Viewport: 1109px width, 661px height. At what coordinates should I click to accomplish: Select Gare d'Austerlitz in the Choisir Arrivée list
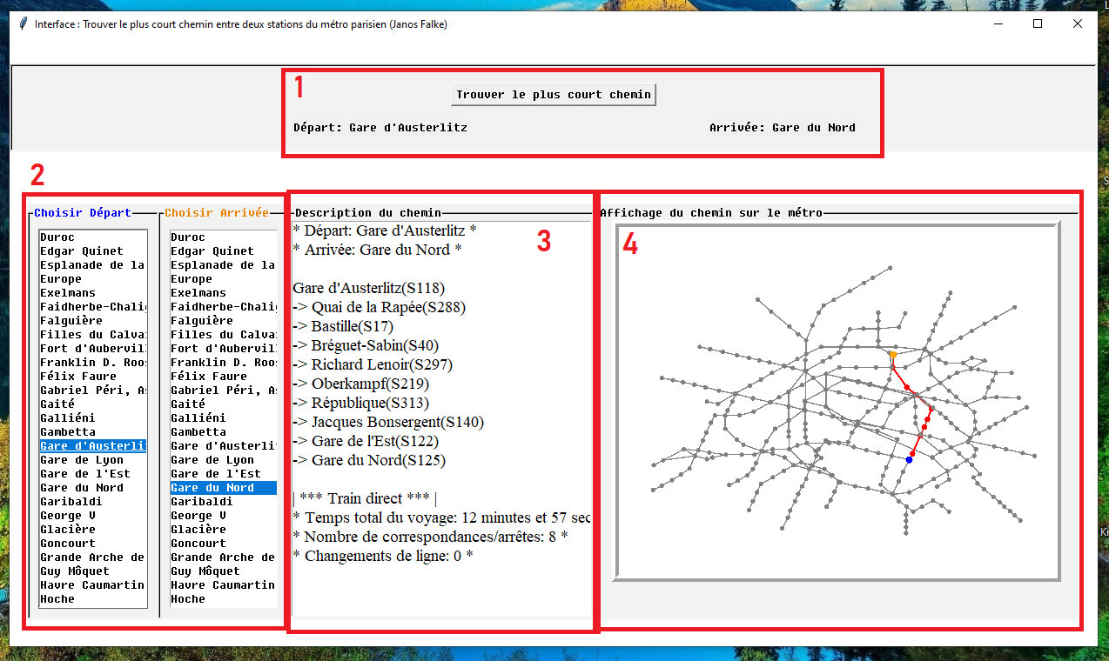click(x=223, y=446)
